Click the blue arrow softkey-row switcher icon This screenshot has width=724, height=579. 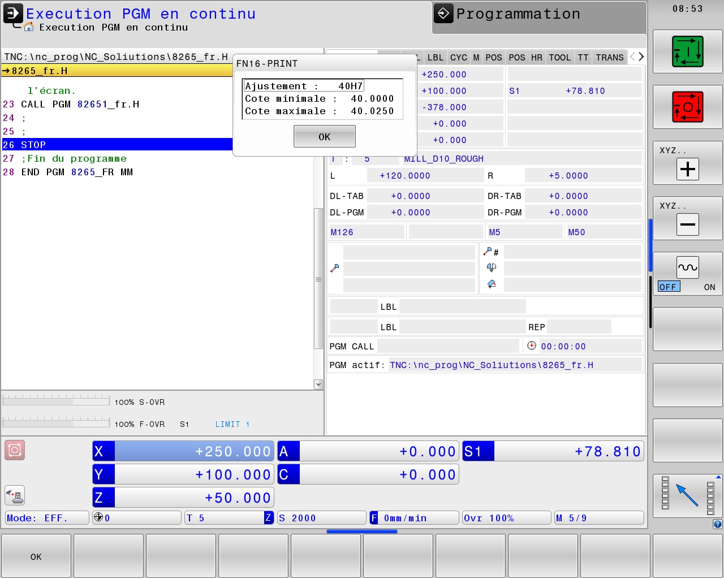(687, 495)
